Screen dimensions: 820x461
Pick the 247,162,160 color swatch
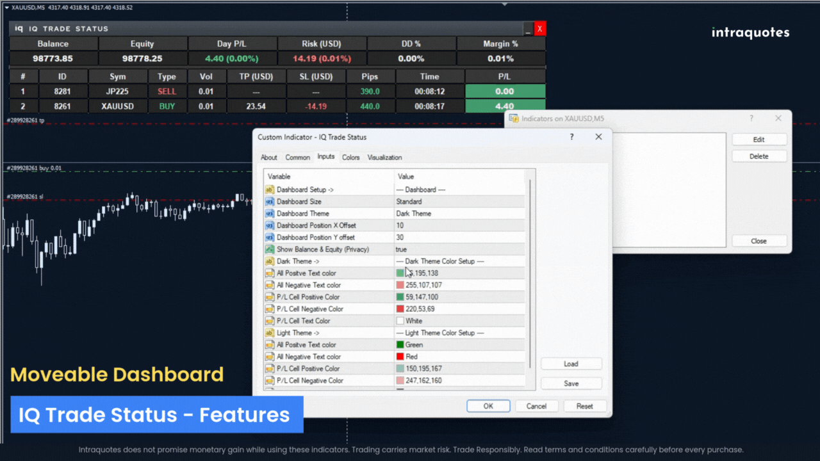(400, 380)
